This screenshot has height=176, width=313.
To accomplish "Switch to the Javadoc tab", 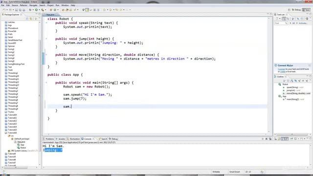I will point(61,139).
